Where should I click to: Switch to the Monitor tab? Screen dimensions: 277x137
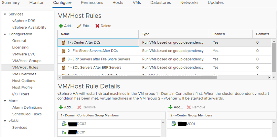pyautogui.click(x=36, y=3)
